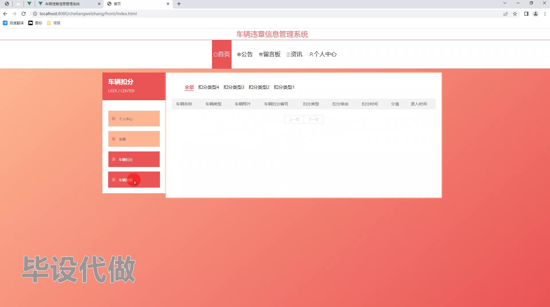Screen dimensions: 550x307
Task: Bookmark this page with star icon
Action: point(515,14)
